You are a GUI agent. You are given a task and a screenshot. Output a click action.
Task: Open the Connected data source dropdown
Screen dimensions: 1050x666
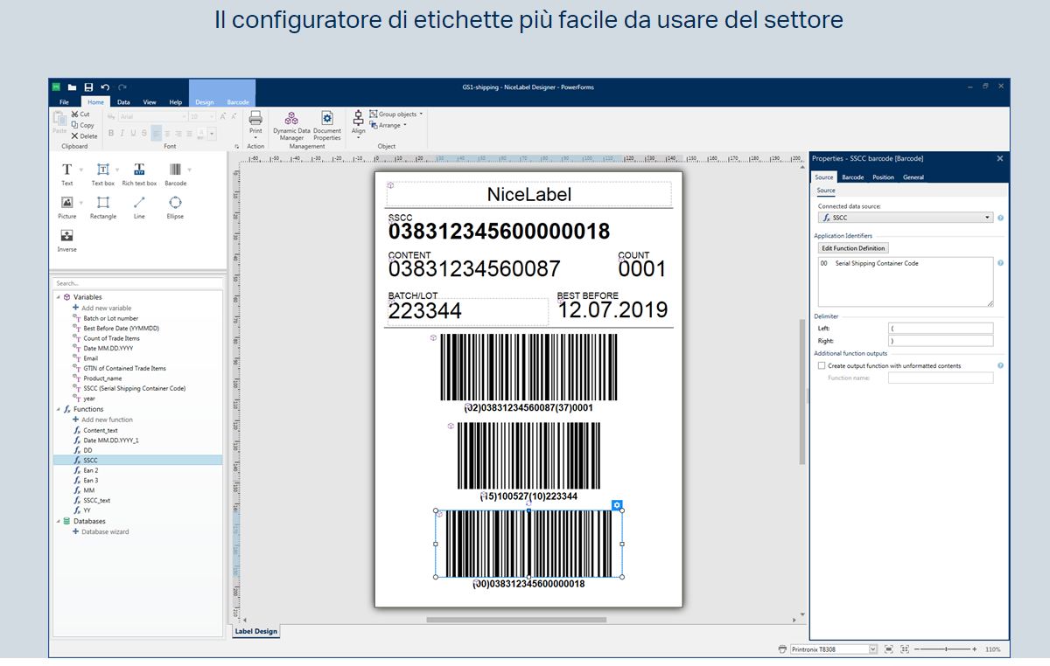pos(905,218)
